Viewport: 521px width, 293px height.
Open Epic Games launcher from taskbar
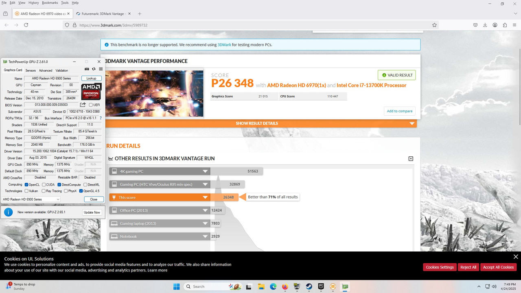(x=321, y=286)
